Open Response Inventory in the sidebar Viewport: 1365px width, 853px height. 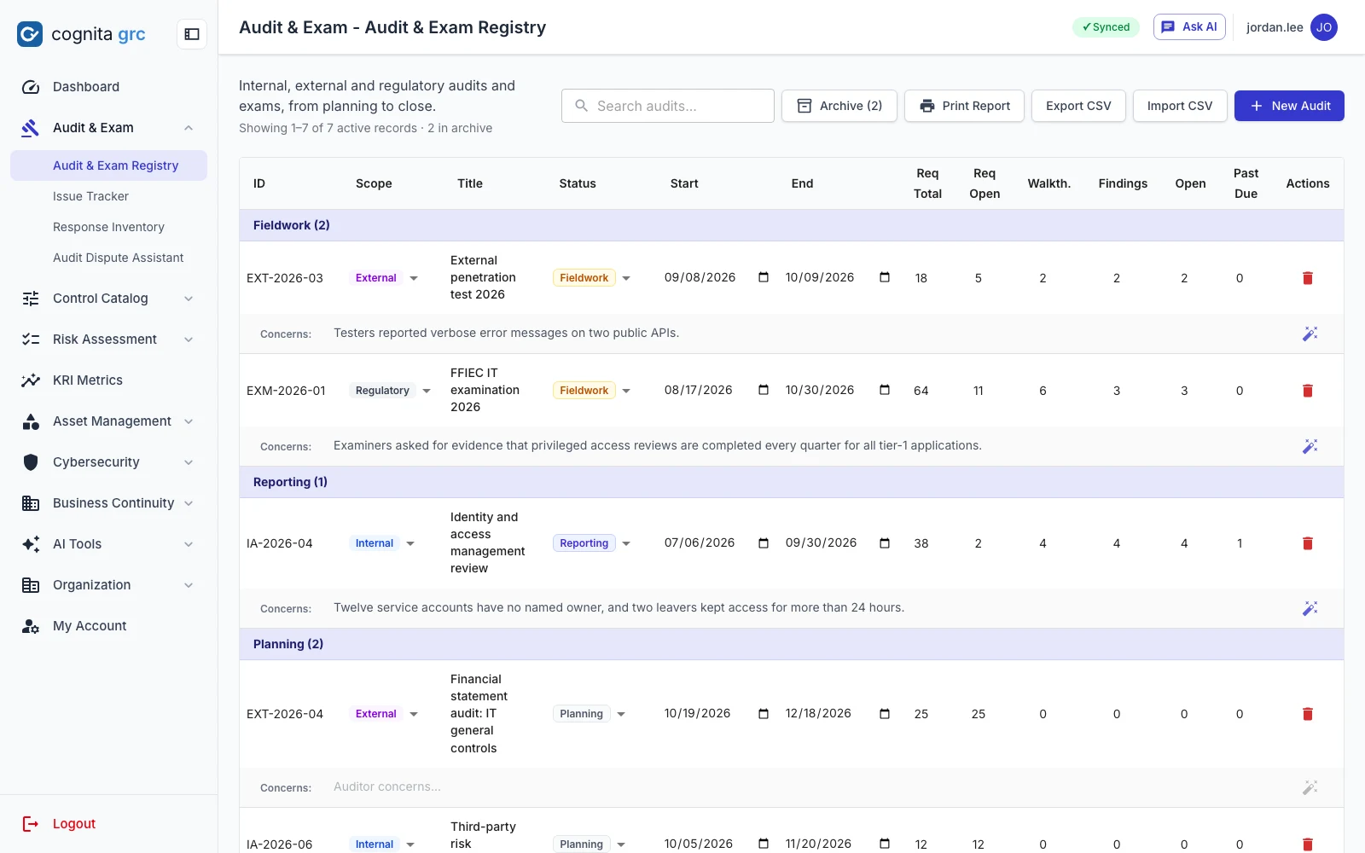tap(108, 227)
